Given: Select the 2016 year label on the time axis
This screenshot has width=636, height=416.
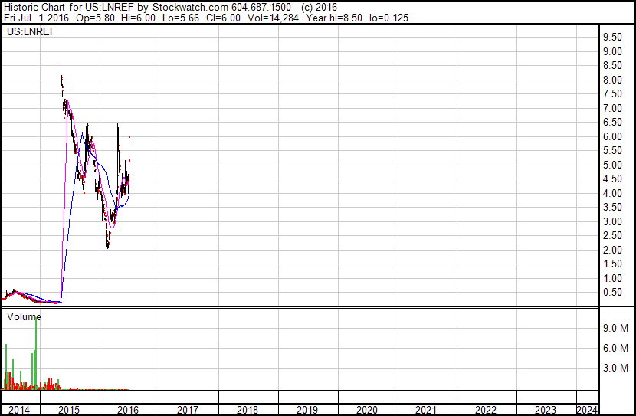Looking at the screenshot, I should pos(128,410).
